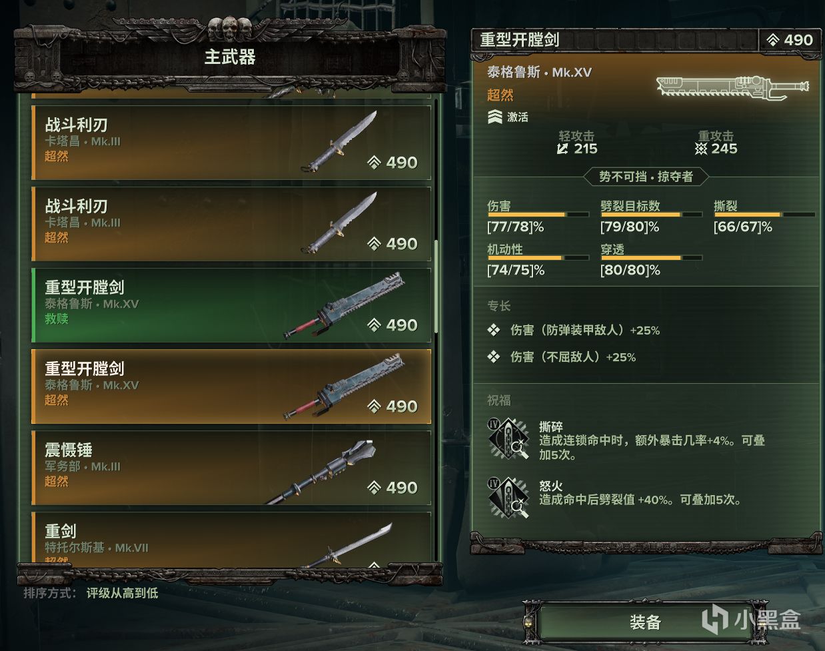Viewport: 825px width, 651px height.
Task: Click the 装备 equip button
Action: (644, 622)
